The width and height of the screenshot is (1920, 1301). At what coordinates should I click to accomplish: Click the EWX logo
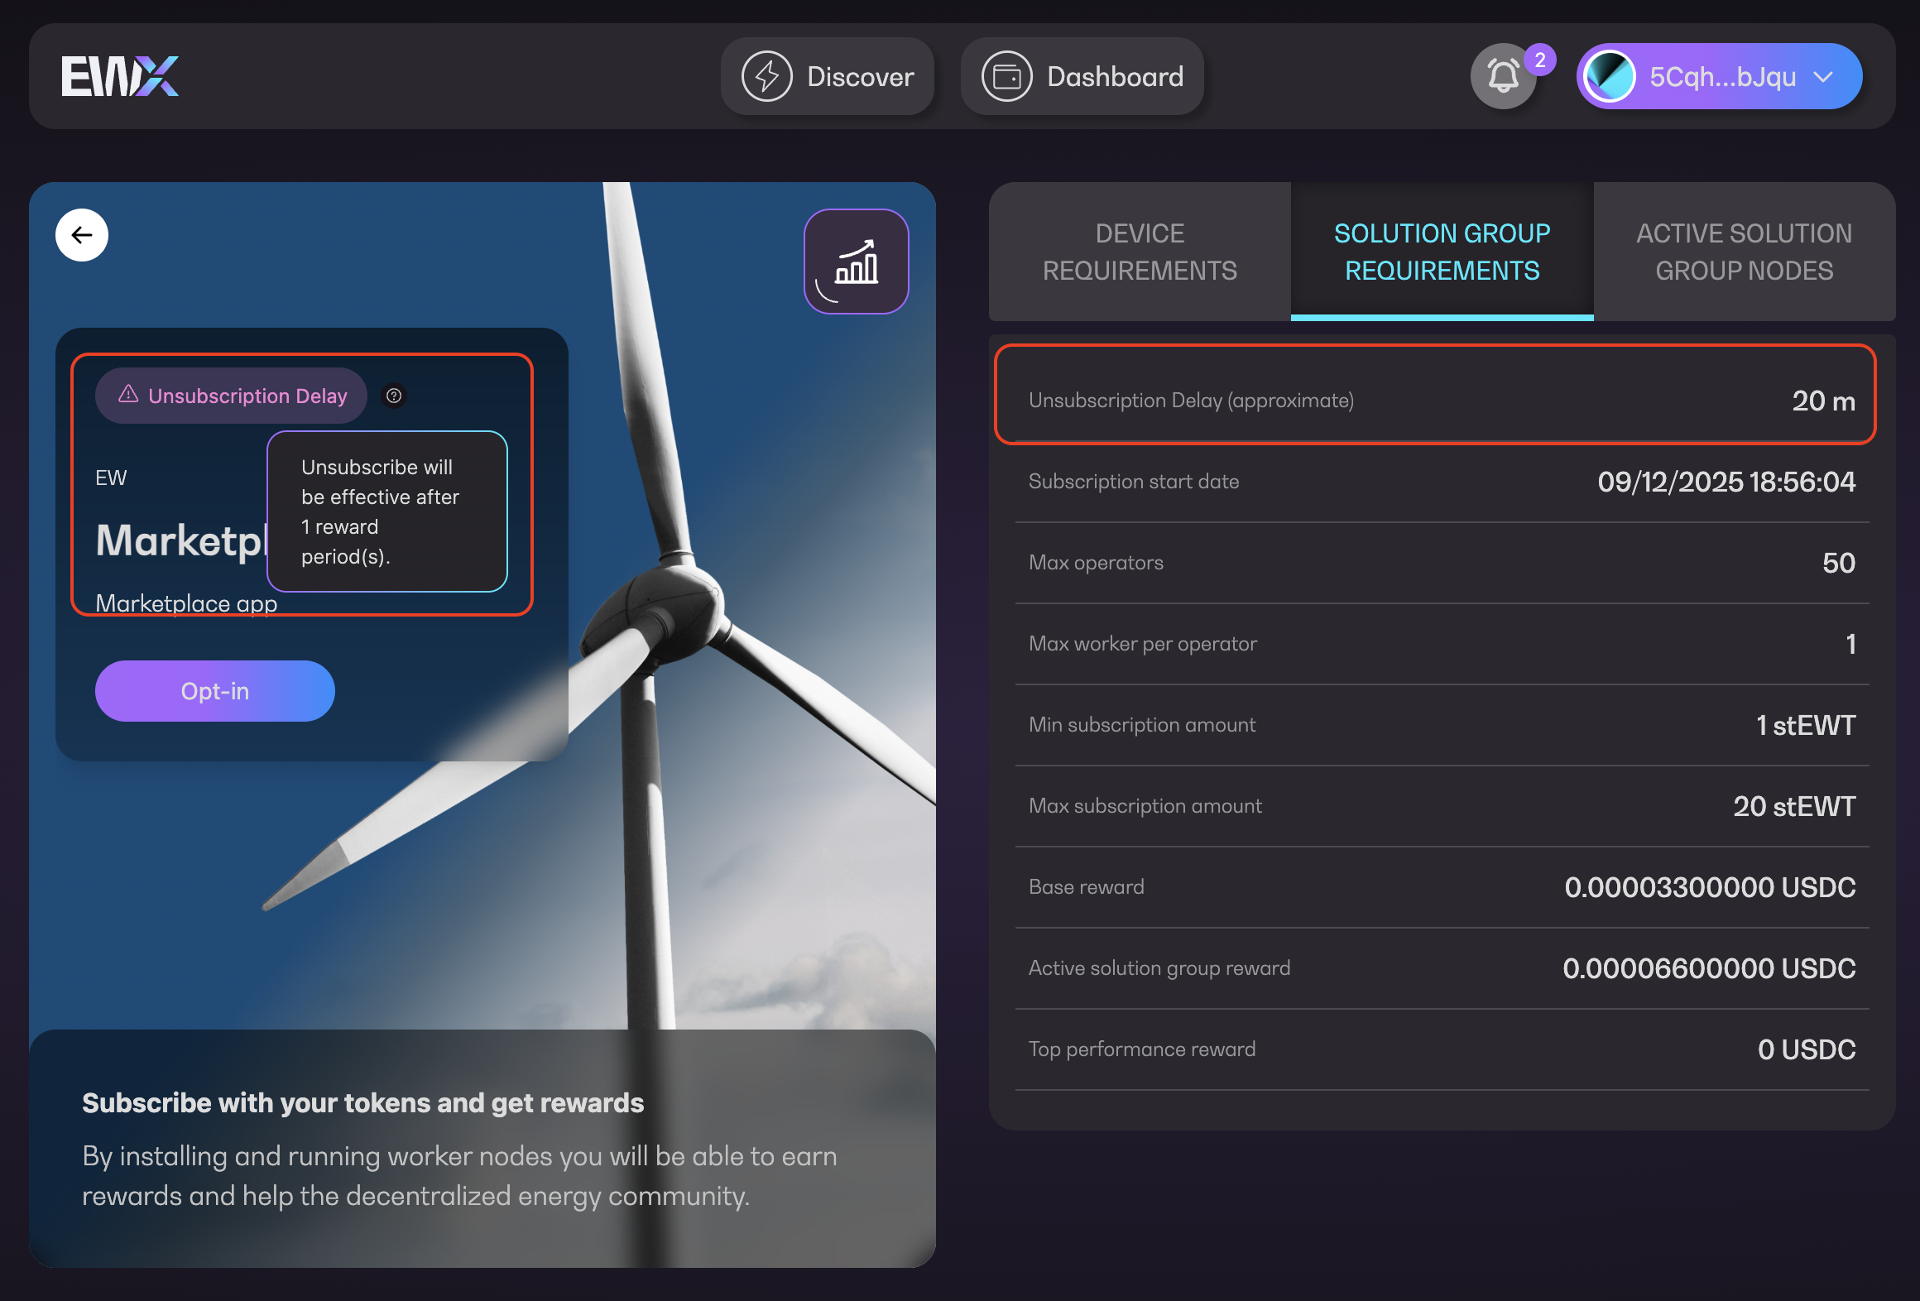120,76
